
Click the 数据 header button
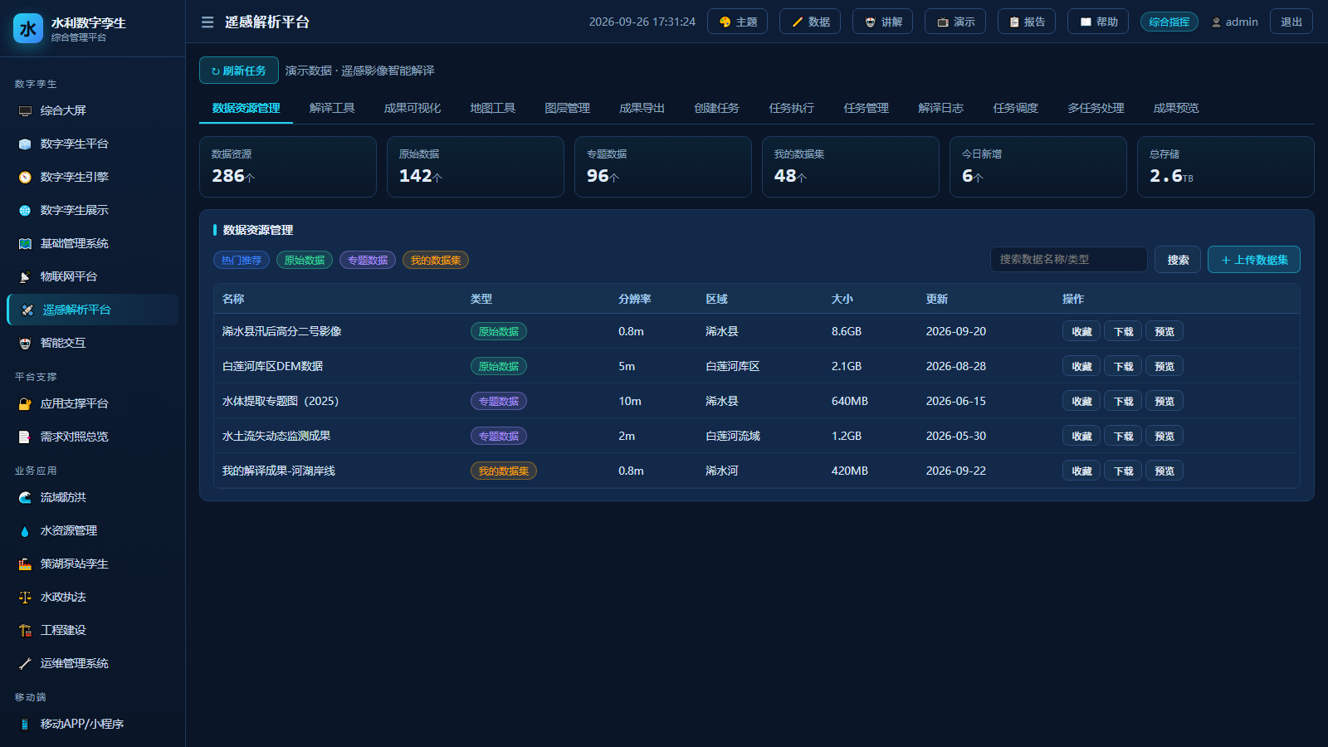[x=810, y=22]
